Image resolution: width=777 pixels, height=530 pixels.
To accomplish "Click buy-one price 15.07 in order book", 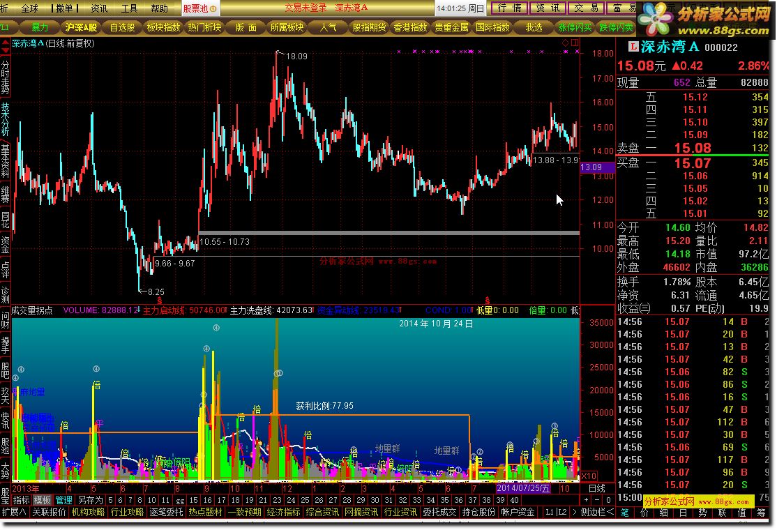I will tap(693, 163).
